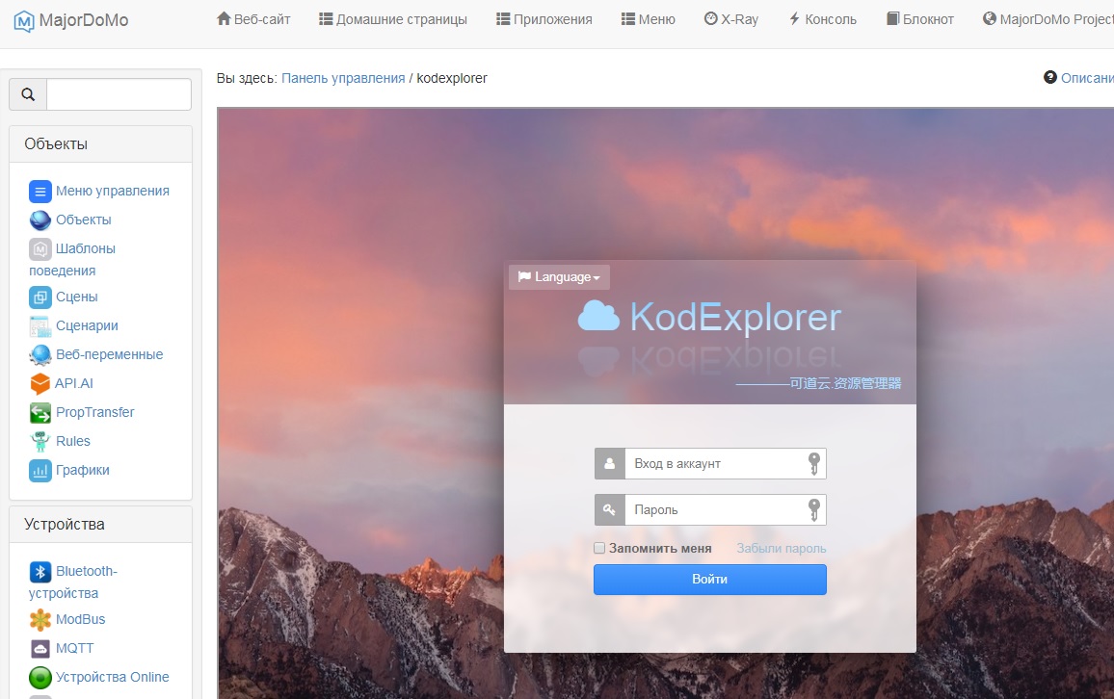Click the Шаблоны поведения icon

[40, 249]
